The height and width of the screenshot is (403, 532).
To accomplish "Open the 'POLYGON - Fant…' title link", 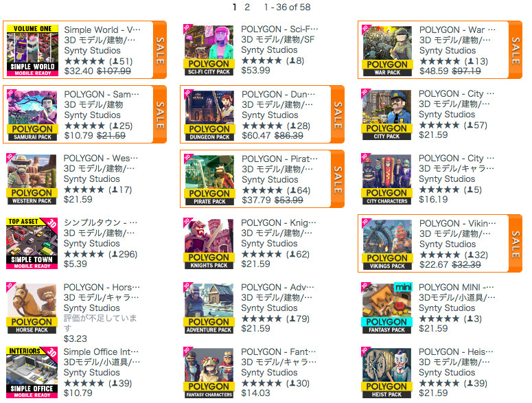I will 278,352.
